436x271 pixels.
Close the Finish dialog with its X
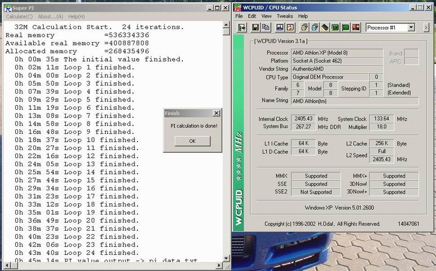pyautogui.click(x=216, y=113)
